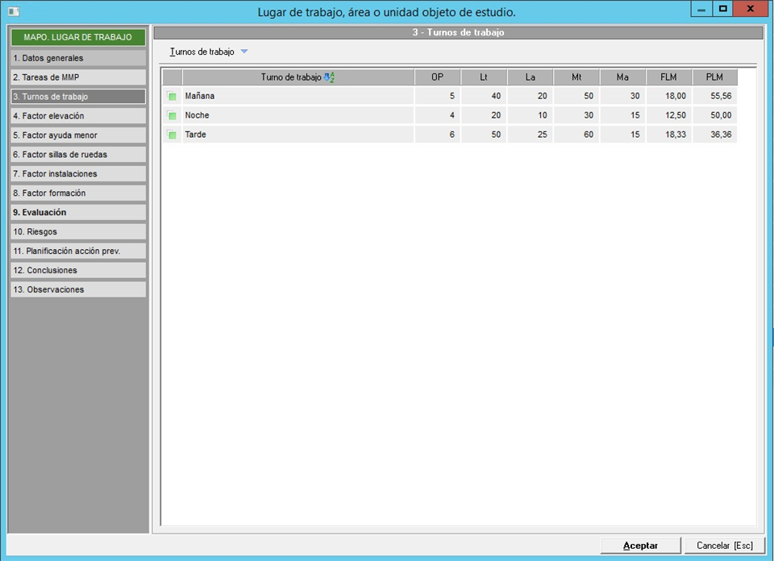
Task: Click the PLM column header
Action: click(714, 77)
